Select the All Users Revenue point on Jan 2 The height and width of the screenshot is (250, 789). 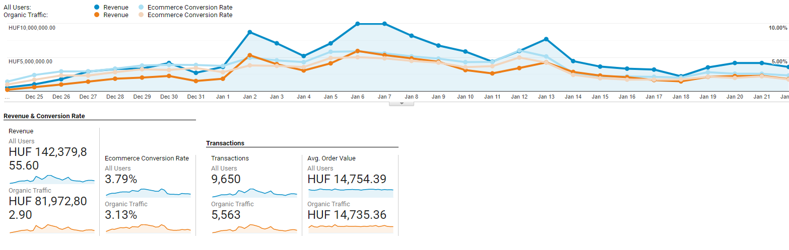pyautogui.click(x=250, y=32)
